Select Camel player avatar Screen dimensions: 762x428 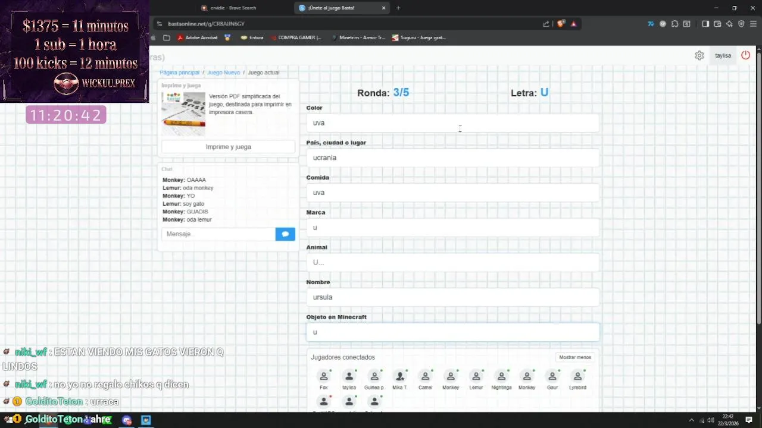pos(425,376)
